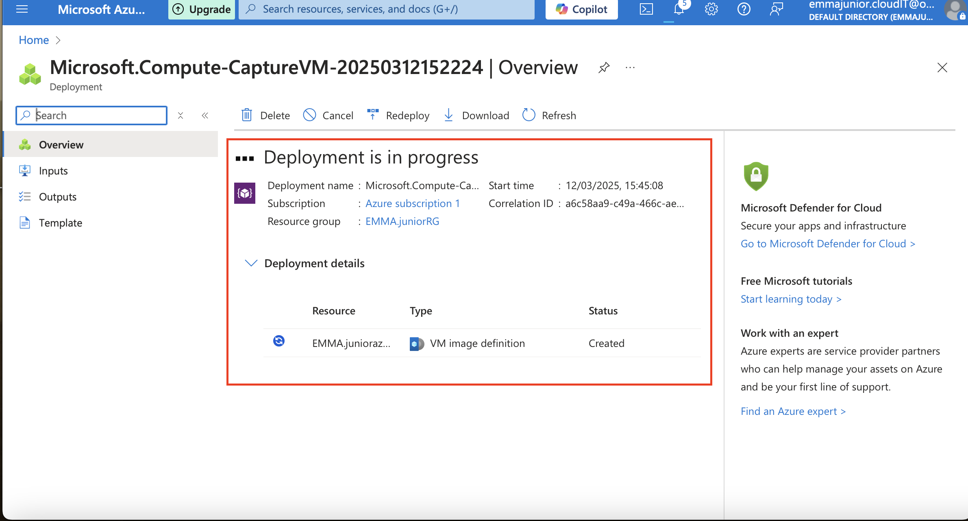Go to Home breadcrumb
The height and width of the screenshot is (521, 968).
[x=34, y=40]
